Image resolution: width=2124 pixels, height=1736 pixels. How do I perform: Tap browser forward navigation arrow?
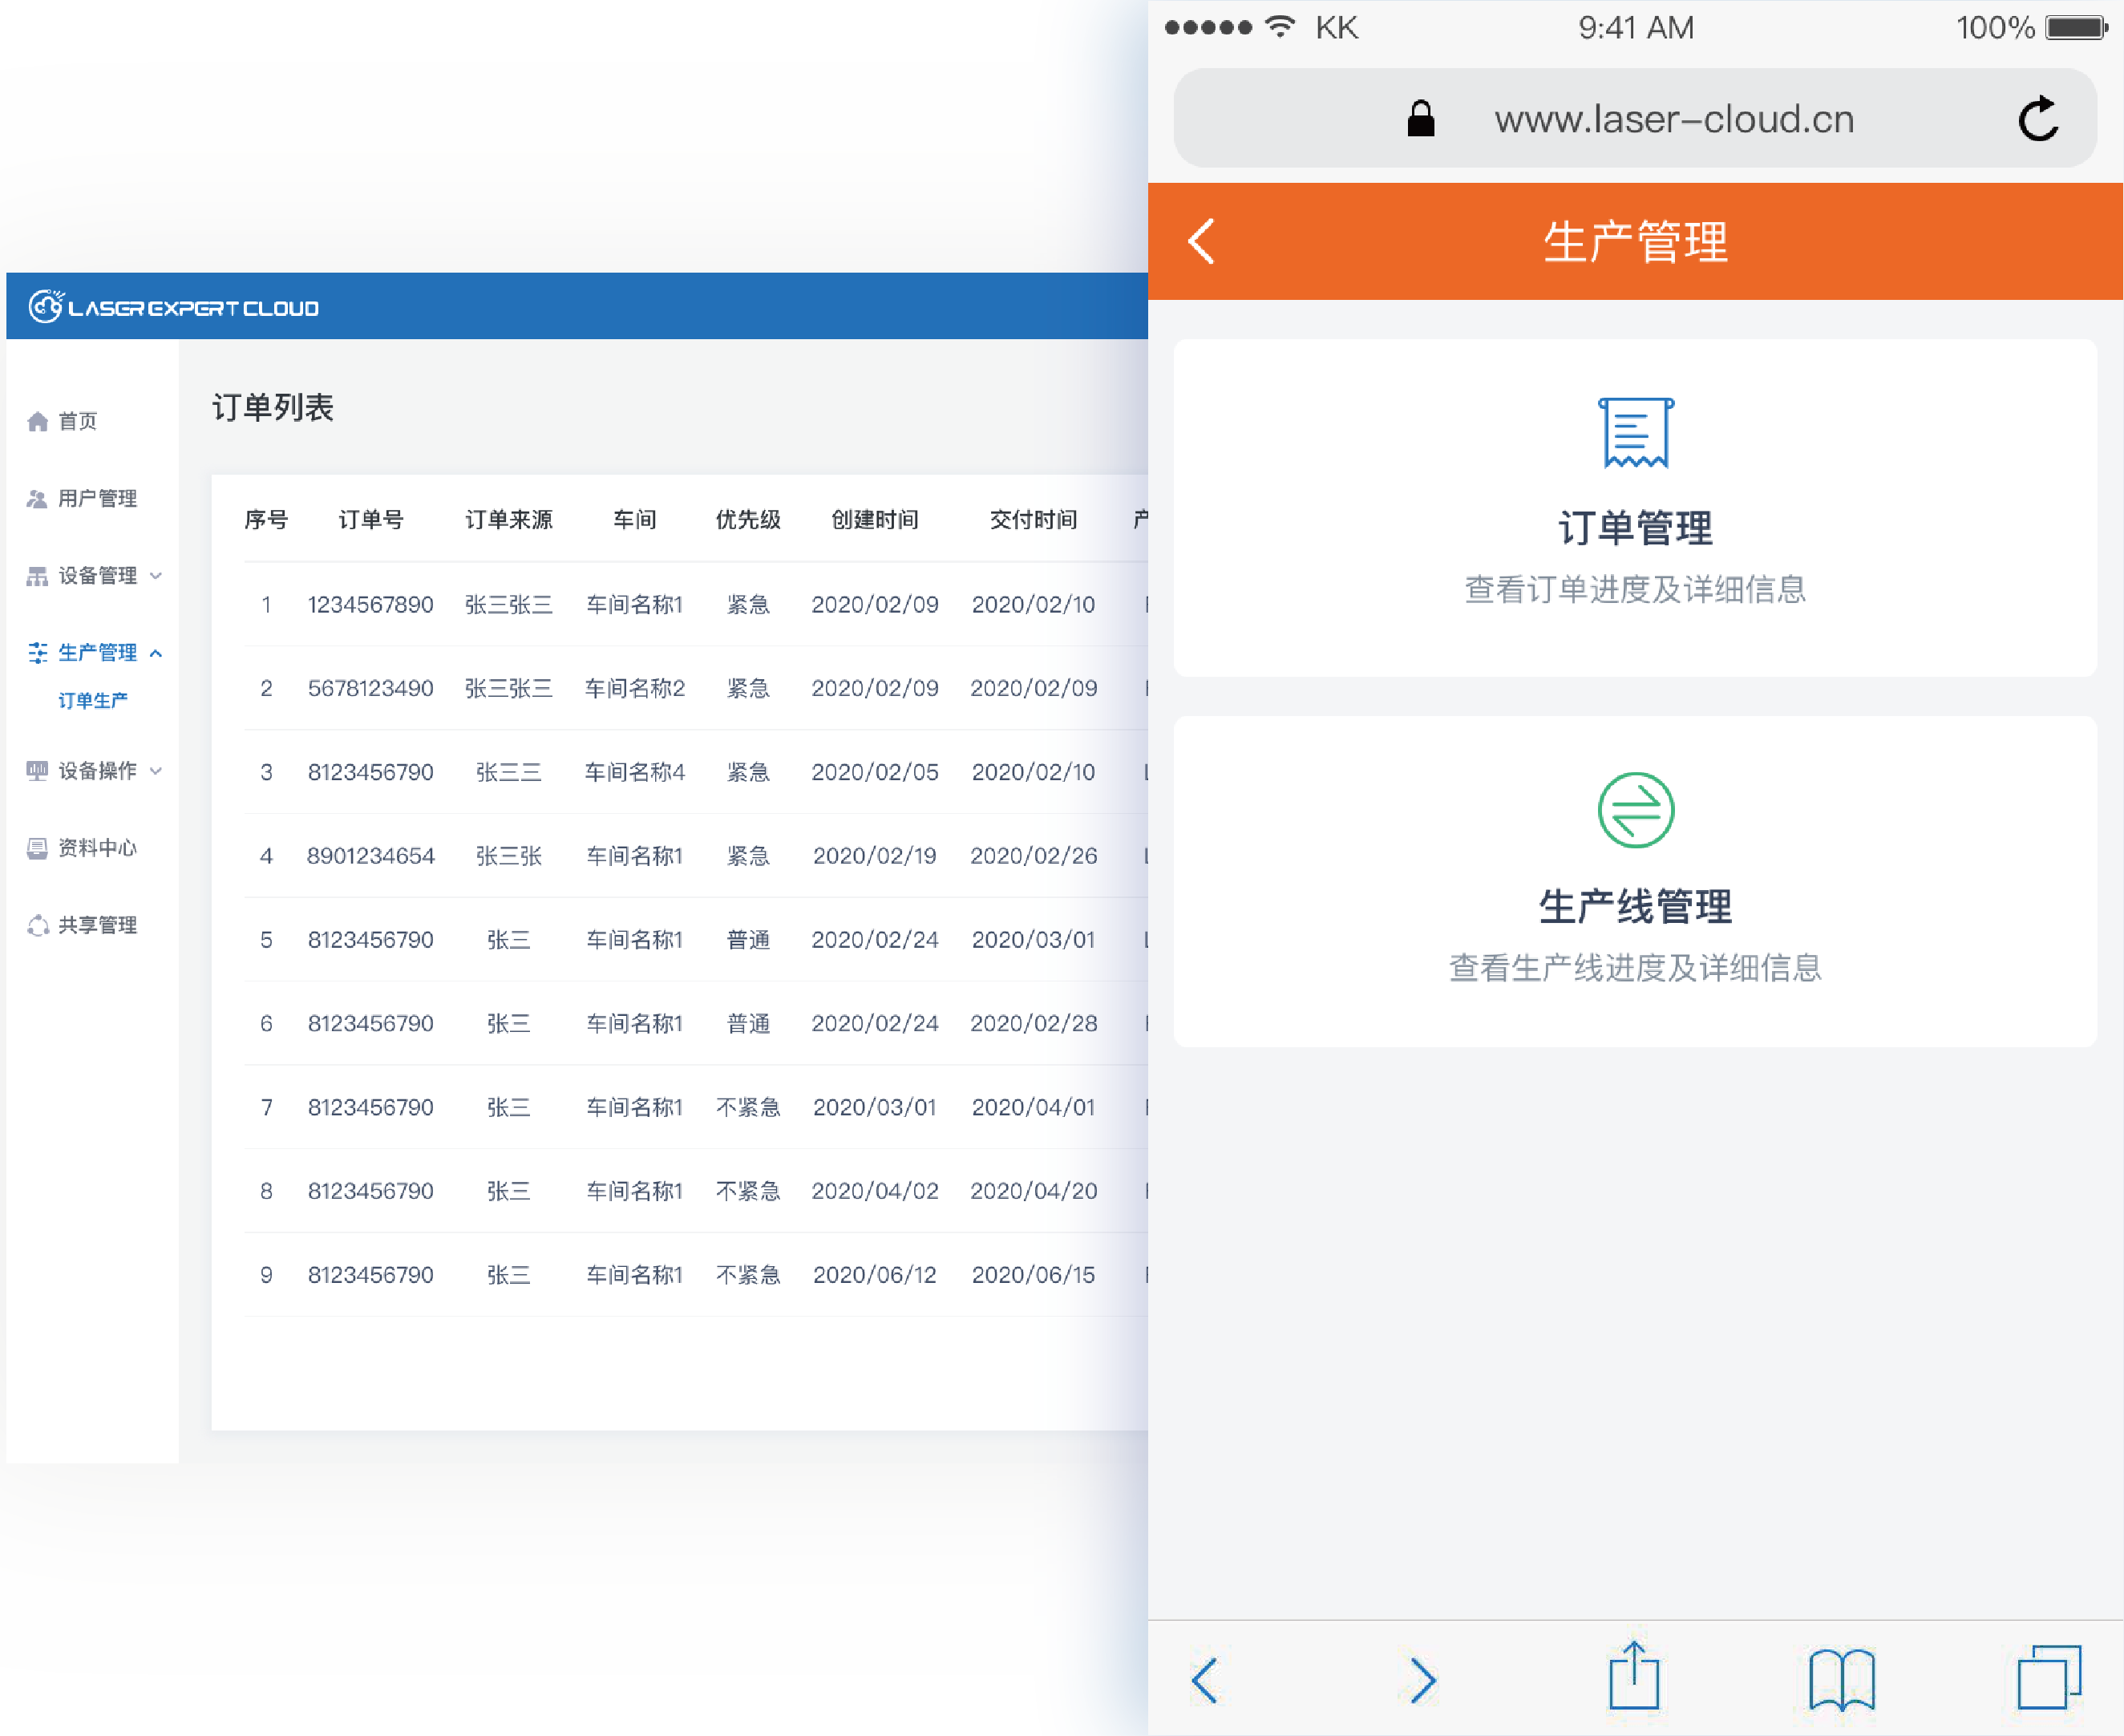tap(1423, 1680)
